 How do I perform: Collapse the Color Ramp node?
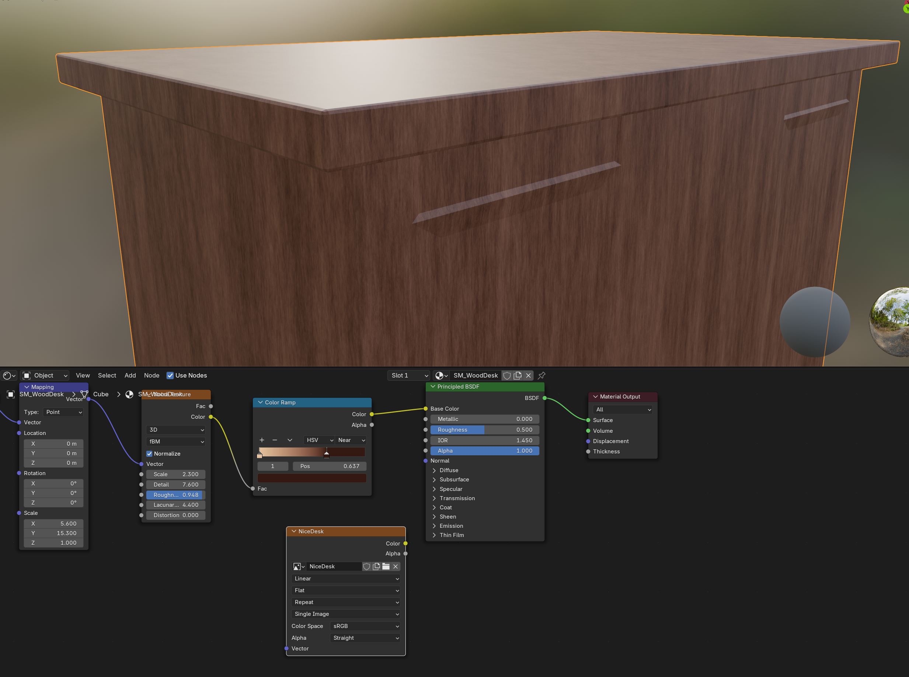(260, 403)
